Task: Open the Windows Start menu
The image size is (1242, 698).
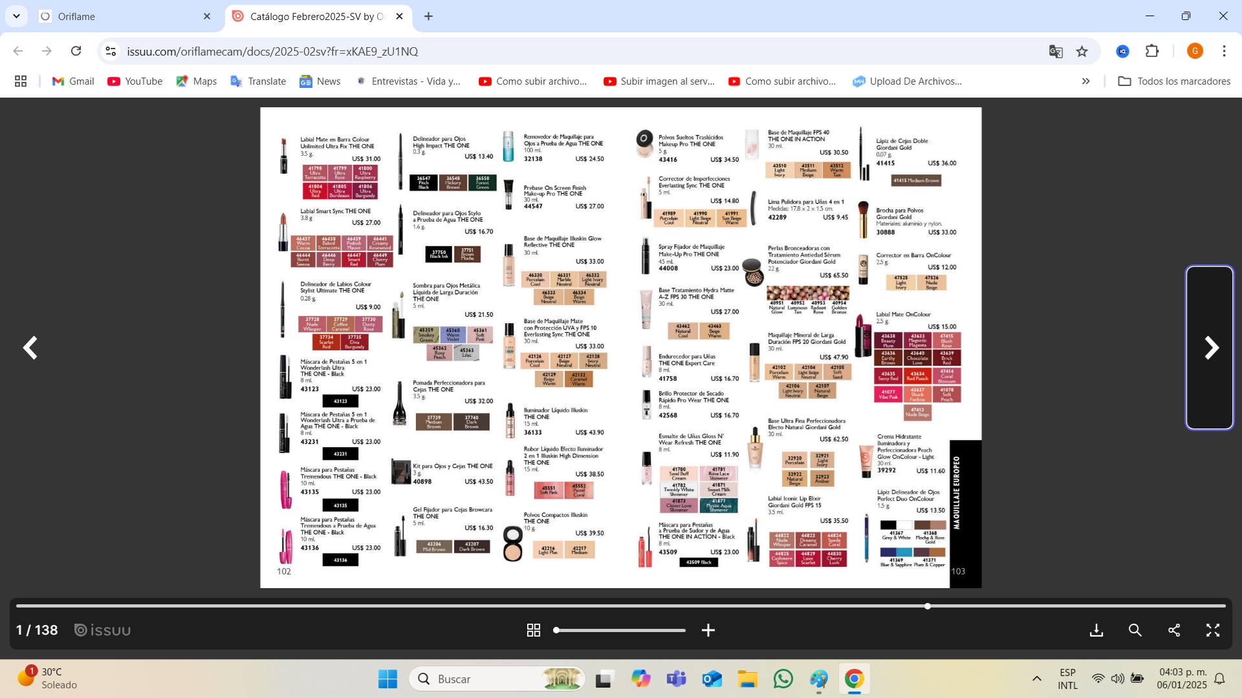Action: [x=387, y=679]
